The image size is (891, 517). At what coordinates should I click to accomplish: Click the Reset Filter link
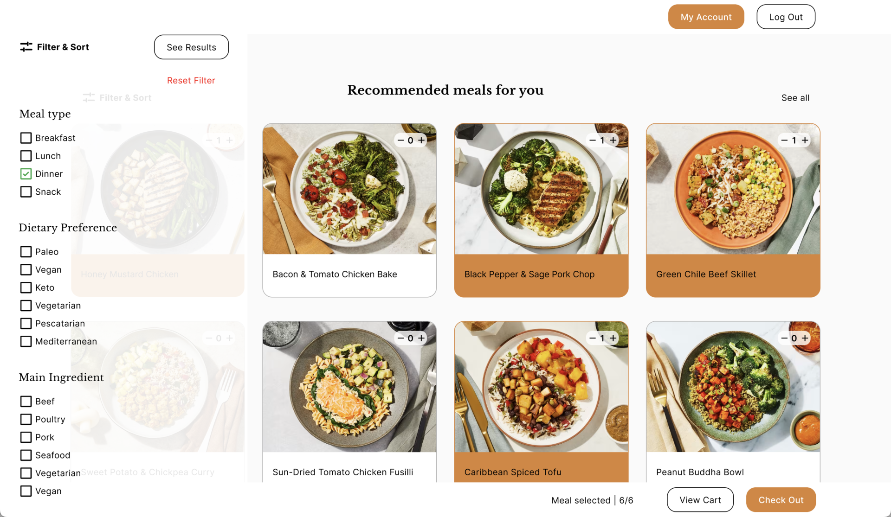[191, 81]
